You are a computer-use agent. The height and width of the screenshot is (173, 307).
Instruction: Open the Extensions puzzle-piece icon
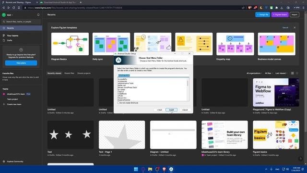pos(276,8)
